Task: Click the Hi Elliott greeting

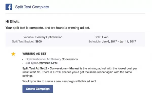Action: pyautogui.click(x=12, y=21)
